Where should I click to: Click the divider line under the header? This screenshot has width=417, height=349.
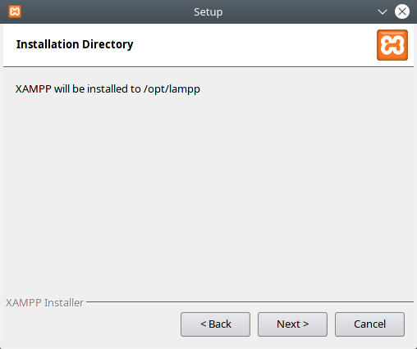[x=208, y=66]
